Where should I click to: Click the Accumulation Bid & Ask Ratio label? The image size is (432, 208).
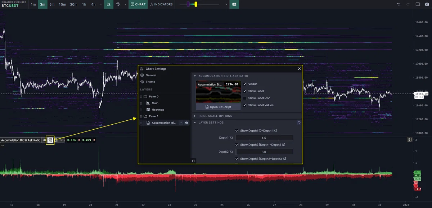21,140
